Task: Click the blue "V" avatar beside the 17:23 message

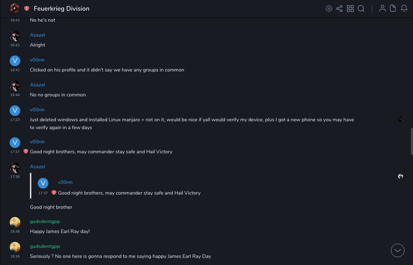Action: point(15,111)
